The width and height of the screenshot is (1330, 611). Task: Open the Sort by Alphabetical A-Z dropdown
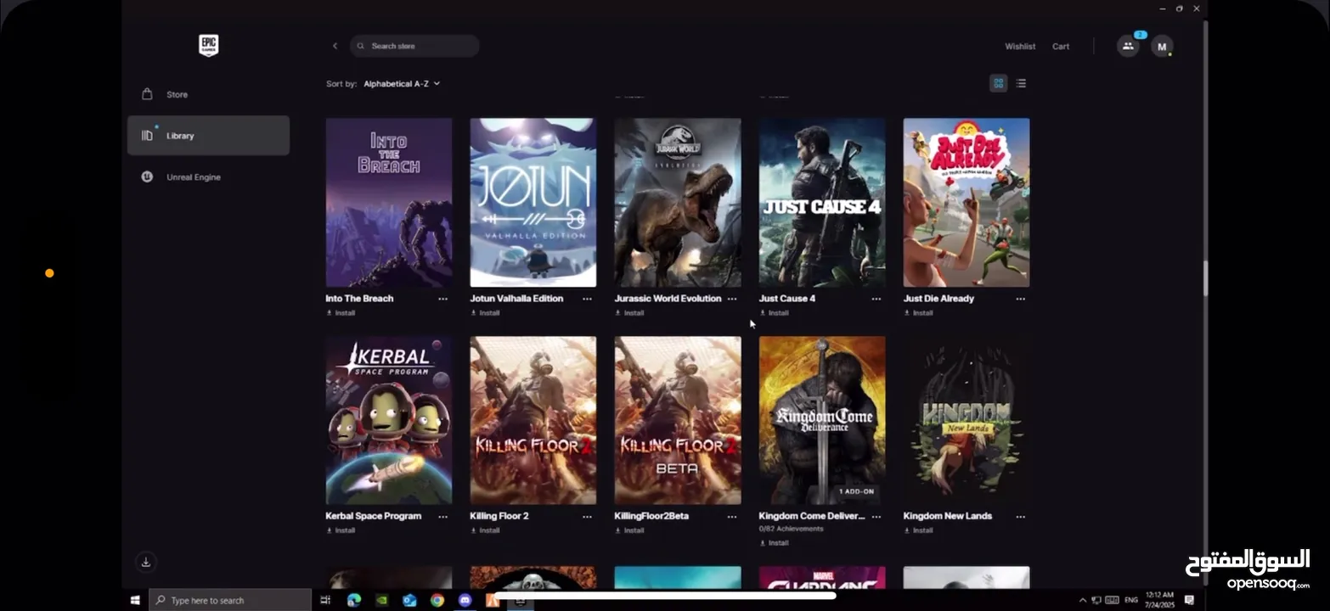402,84
